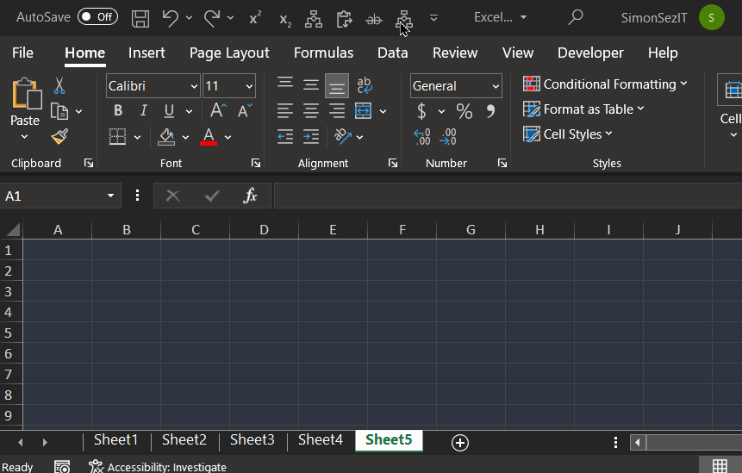Expand Format as Table menu

click(583, 109)
